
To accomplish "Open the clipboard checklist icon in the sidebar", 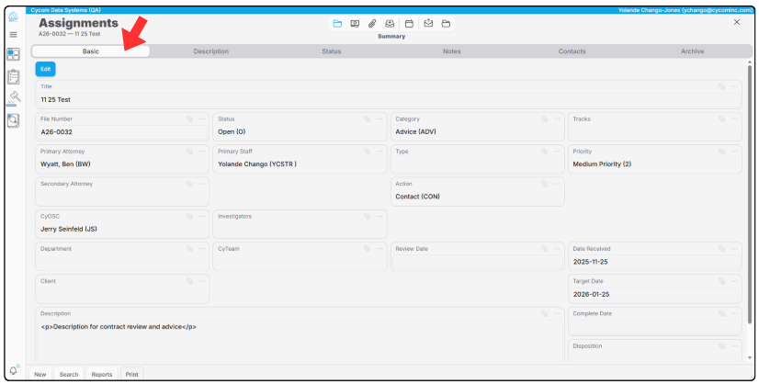I will click(13, 76).
